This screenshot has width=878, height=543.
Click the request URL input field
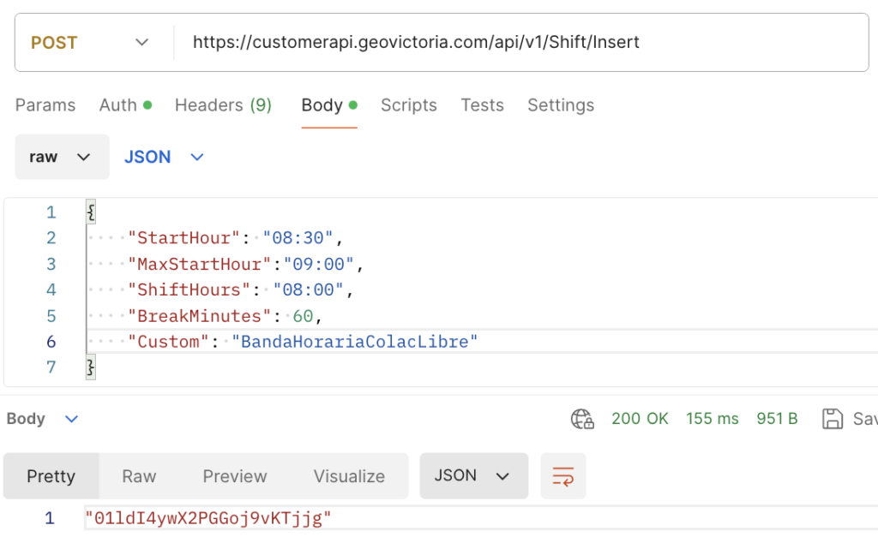pos(514,42)
